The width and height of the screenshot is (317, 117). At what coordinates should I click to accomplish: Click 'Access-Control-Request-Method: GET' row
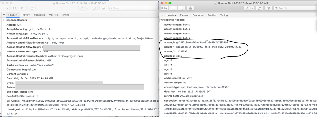tap(29, 60)
